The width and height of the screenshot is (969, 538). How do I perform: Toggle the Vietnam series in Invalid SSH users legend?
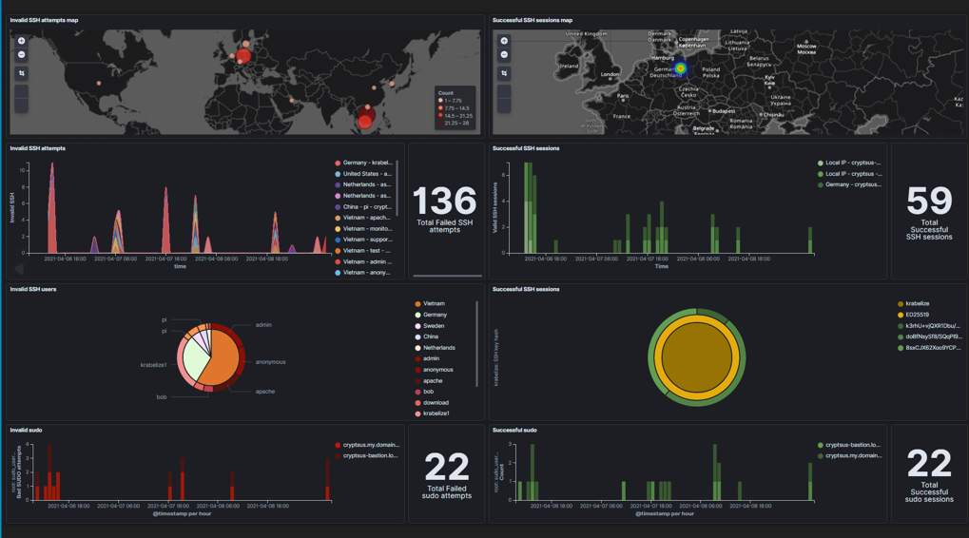(x=433, y=304)
